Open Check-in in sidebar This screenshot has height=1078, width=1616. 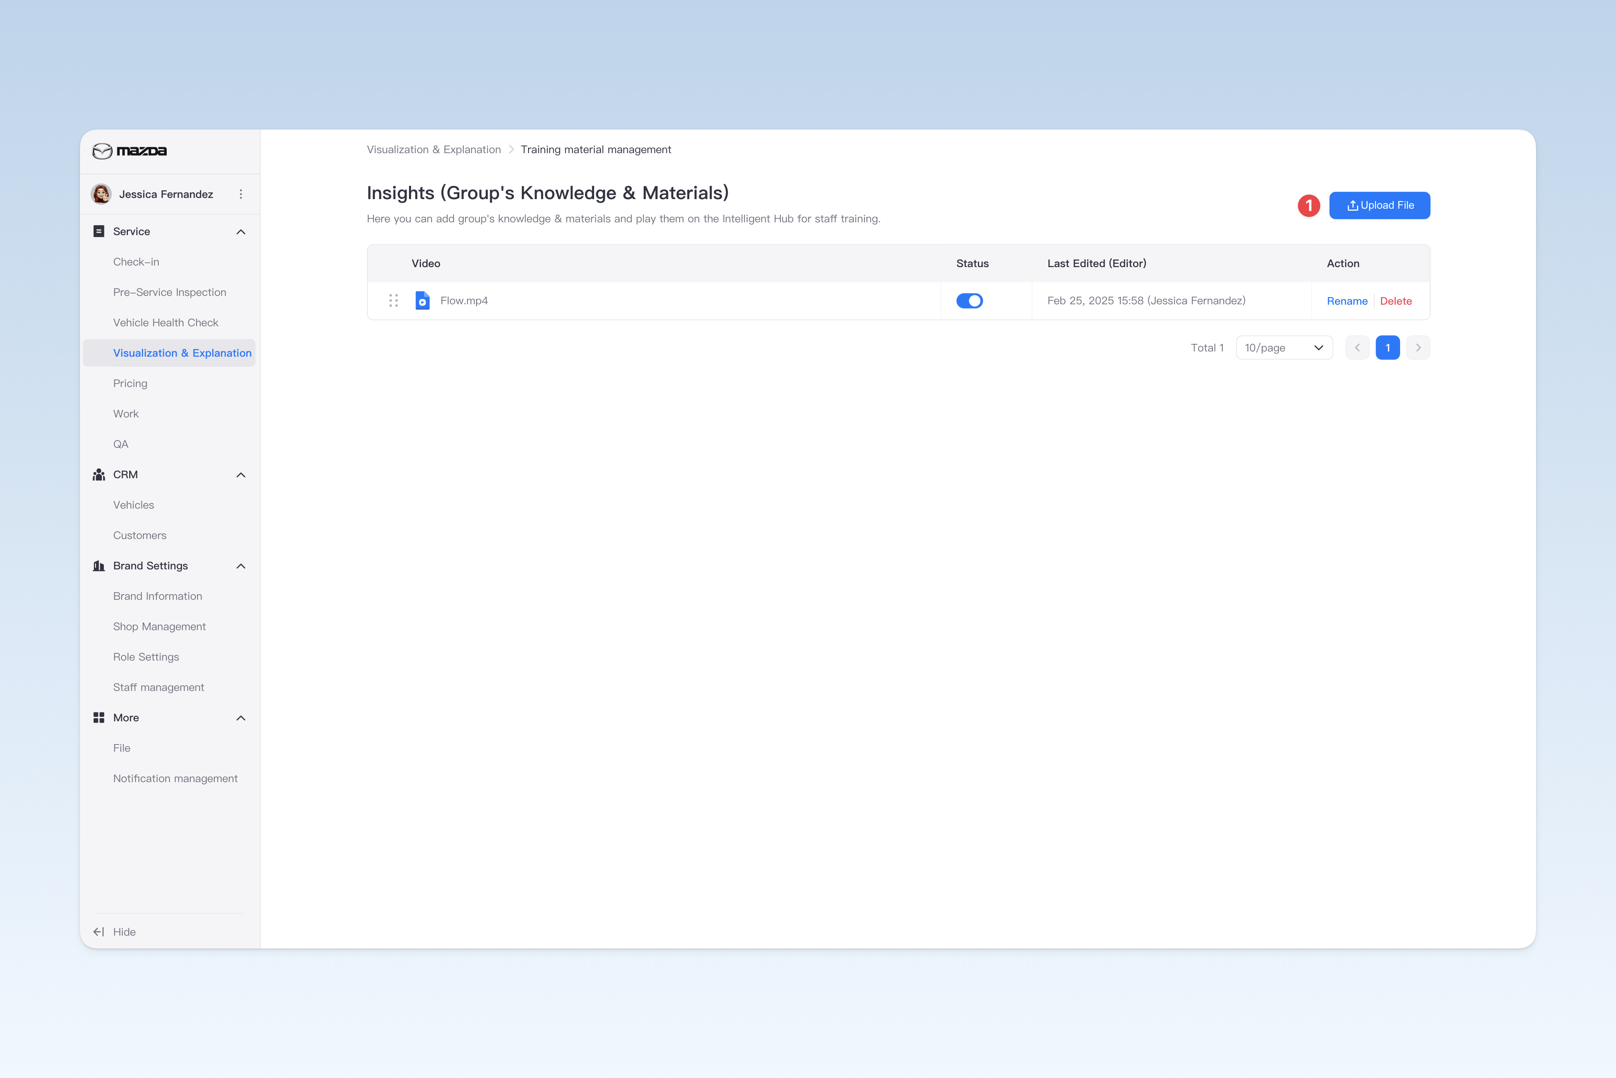click(x=136, y=262)
